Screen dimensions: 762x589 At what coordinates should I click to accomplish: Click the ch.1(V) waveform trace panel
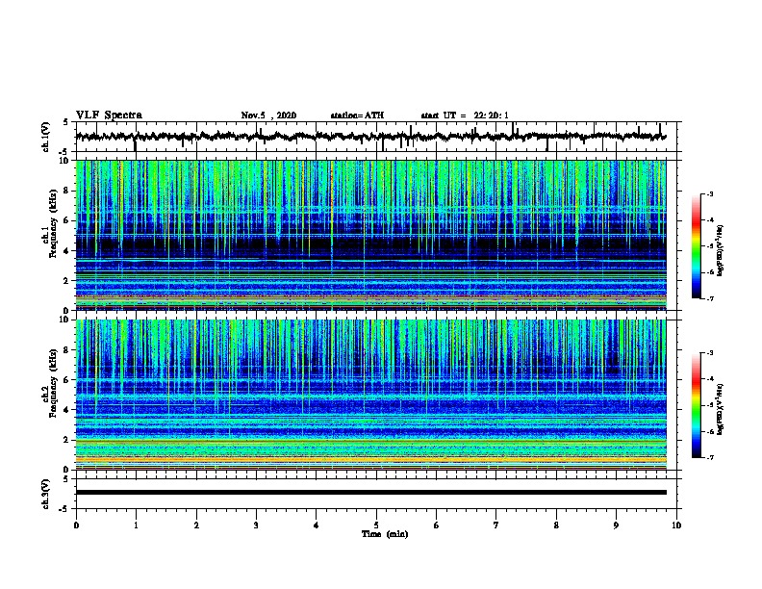pyautogui.click(x=376, y=137)
